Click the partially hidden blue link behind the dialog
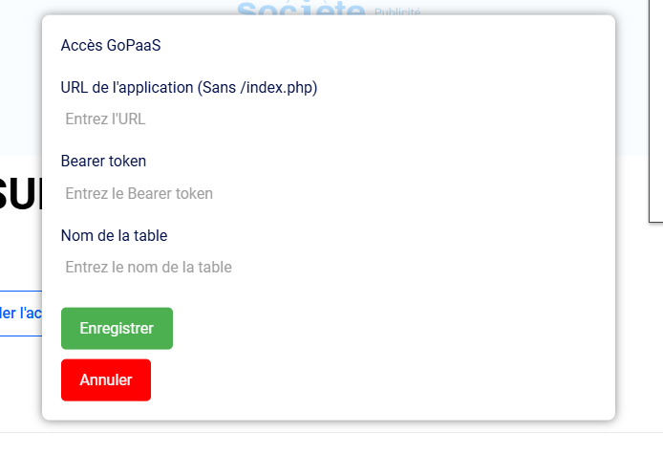Screen dimensions: 663x455 pos(21,314)
